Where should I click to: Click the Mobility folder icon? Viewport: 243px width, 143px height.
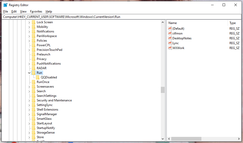(33, 27)
